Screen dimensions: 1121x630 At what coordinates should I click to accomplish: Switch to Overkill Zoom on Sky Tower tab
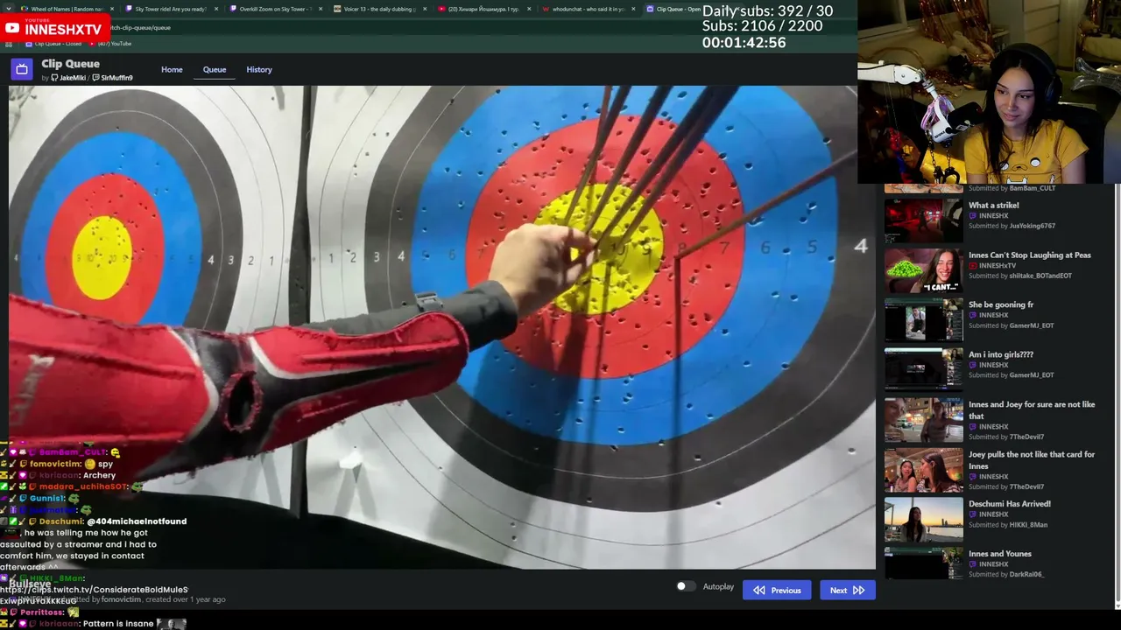[x=275, y=9]
